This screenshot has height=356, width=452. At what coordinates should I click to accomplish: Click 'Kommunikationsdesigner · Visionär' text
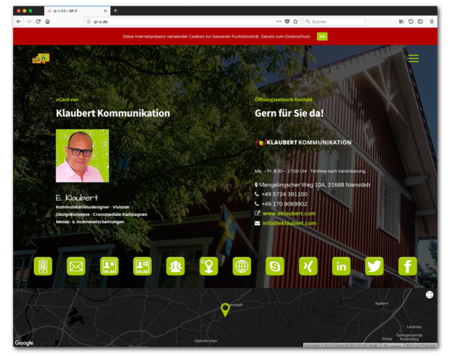coord(92,207)
